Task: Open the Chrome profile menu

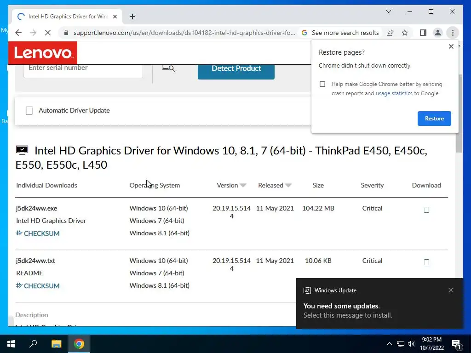Action: [438, 33]
